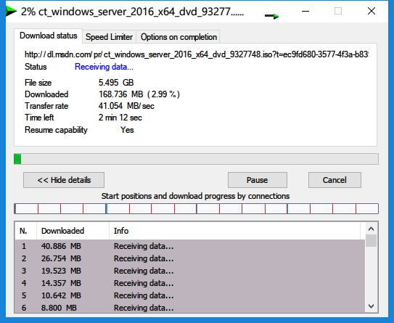
Task: Select connection 1 row with 40.886 MB
Action: coord(189,246)
